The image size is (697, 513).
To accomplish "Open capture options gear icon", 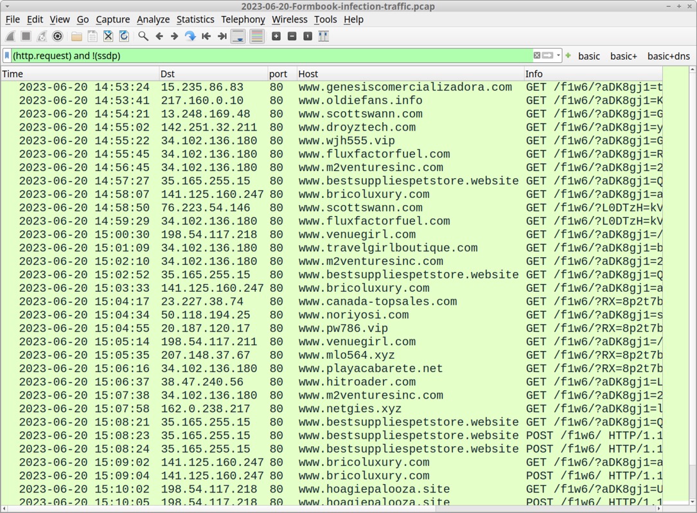I will 58,37.
